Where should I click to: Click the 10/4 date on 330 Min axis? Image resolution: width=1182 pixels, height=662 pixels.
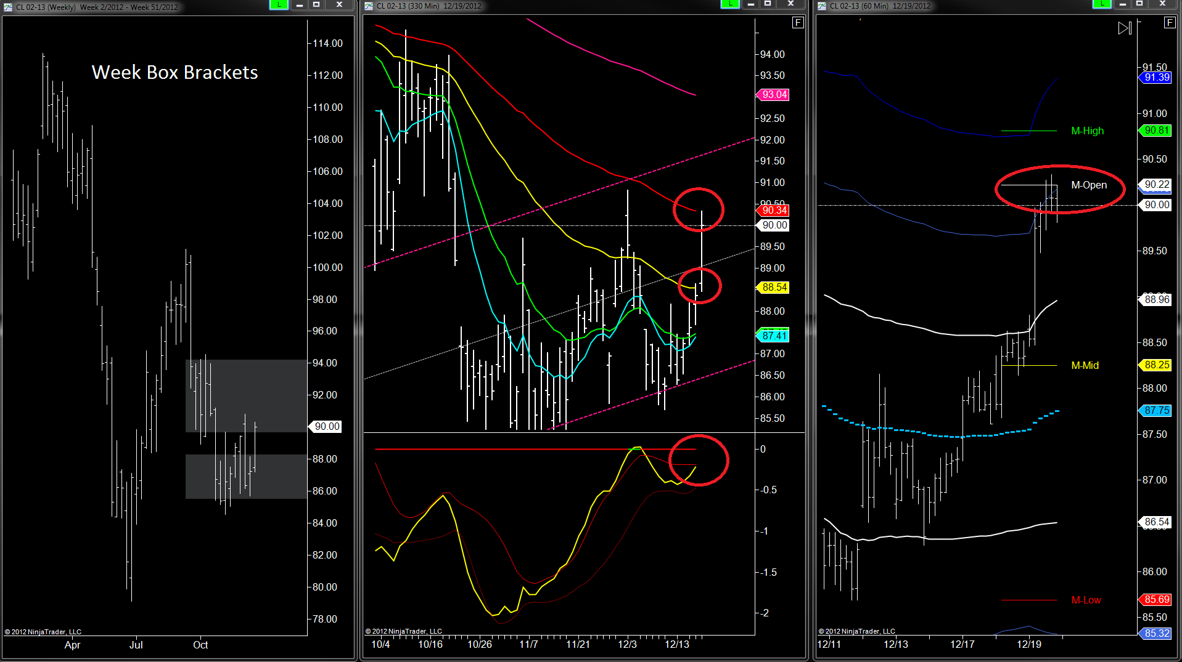tap(380, 645)
